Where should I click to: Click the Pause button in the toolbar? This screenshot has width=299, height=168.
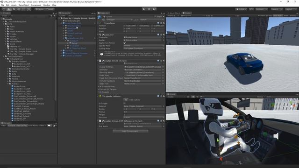(149, 9)
